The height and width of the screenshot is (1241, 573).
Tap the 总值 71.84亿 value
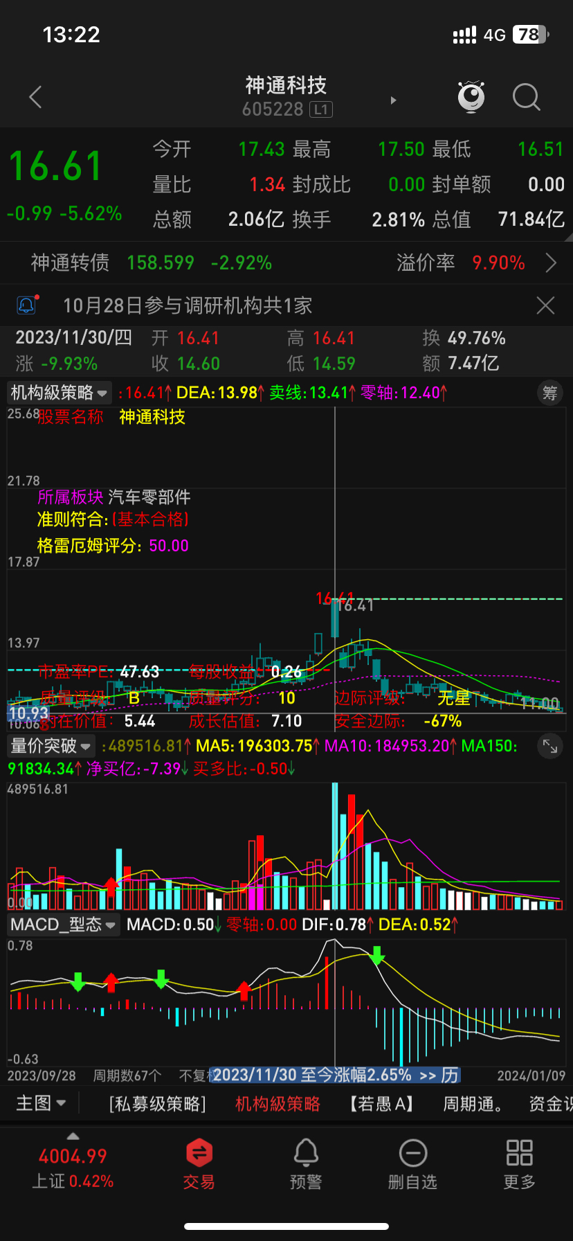click(531, 220)
